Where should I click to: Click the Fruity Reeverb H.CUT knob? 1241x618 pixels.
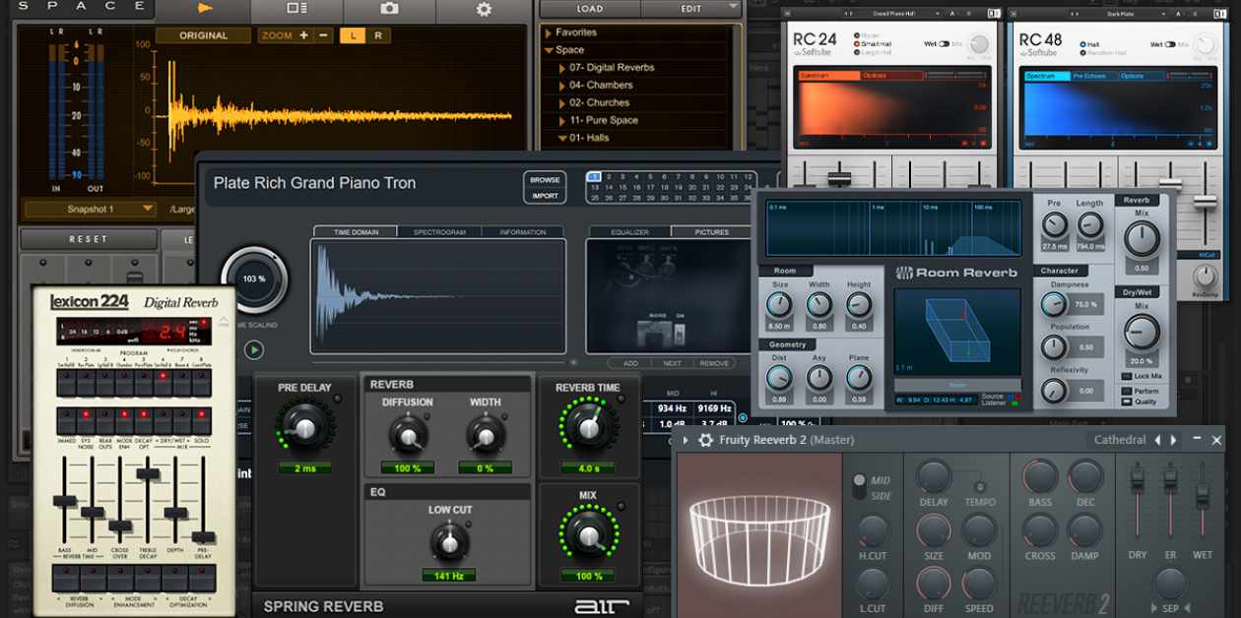[x=873, y=531]
